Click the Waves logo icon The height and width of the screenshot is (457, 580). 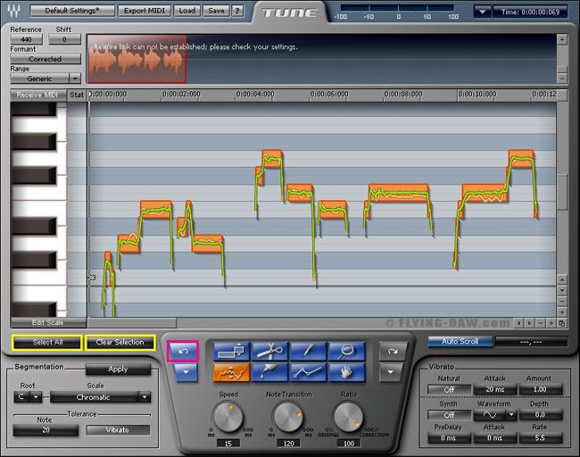pyautogui.click(x=14, y=11)
